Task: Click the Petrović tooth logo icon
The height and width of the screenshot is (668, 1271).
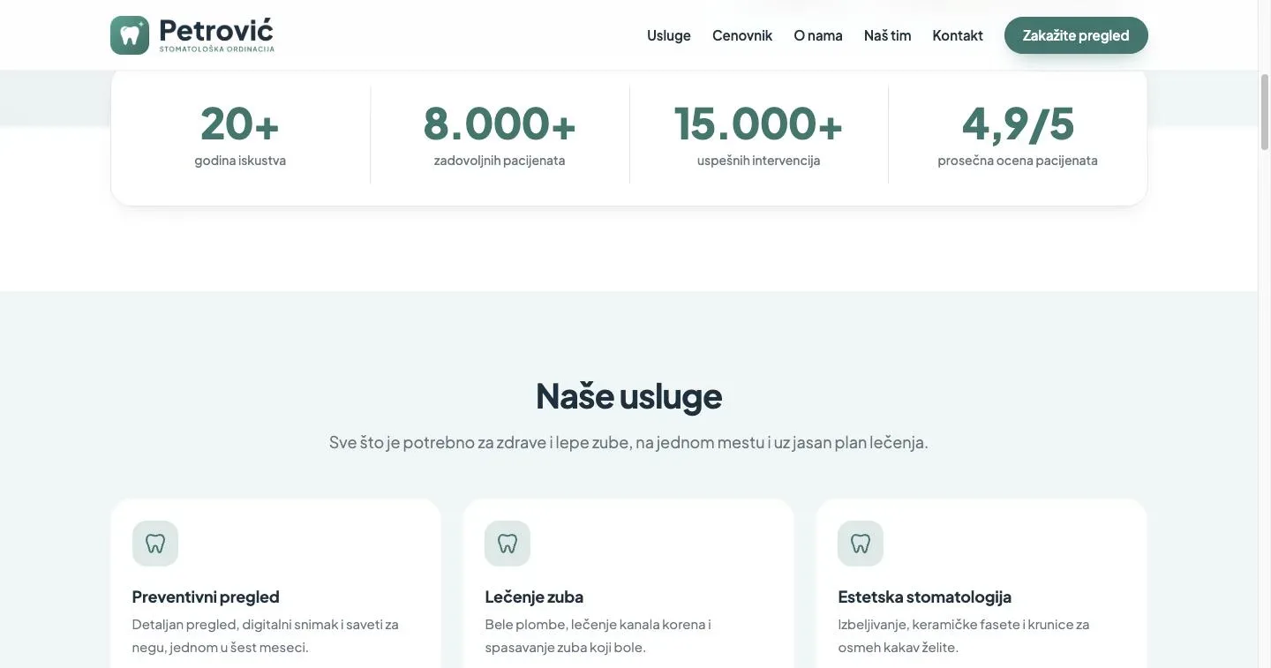Action: pyautogui.click(x=130, y=35)
